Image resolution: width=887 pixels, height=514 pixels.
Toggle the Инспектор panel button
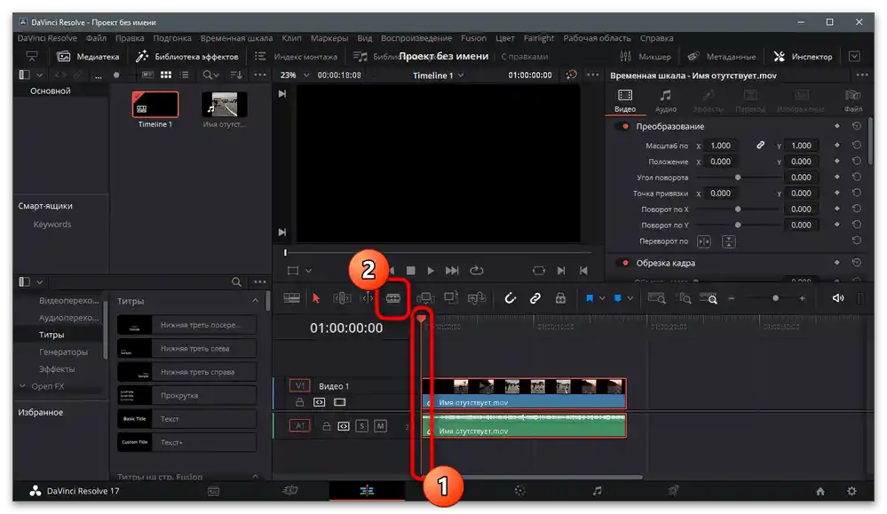click(804, 57)
